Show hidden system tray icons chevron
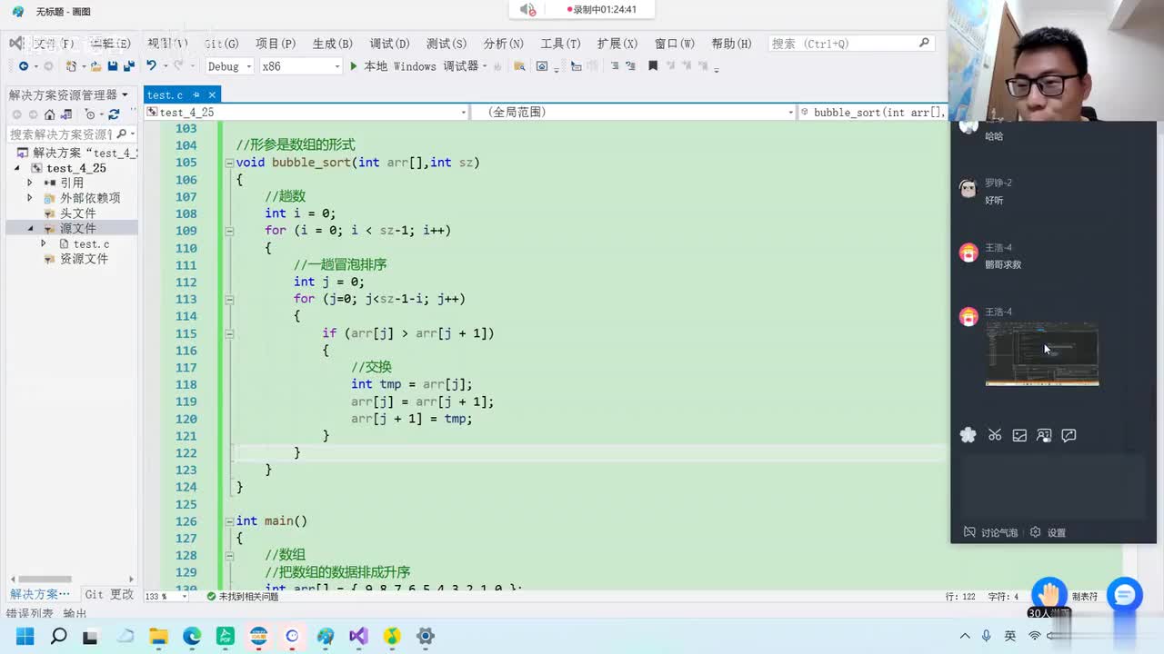 965,636
